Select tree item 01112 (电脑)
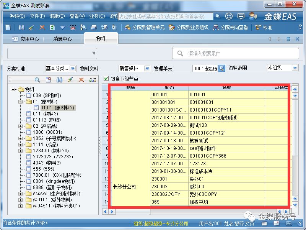 point(47,120)
